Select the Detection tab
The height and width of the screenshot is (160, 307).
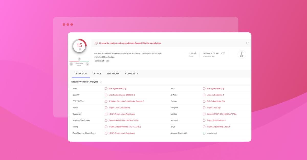(81, 74)
